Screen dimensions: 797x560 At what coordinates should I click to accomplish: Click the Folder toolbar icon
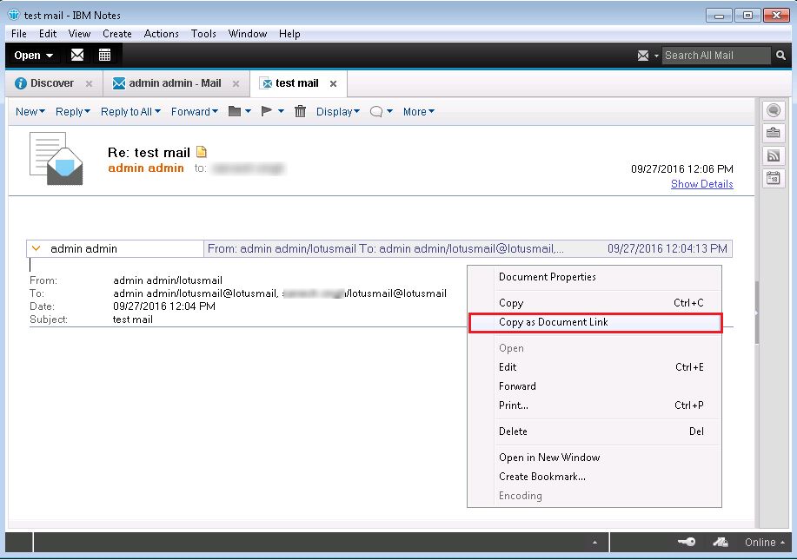pyautogui.click(x=235, y=111)
